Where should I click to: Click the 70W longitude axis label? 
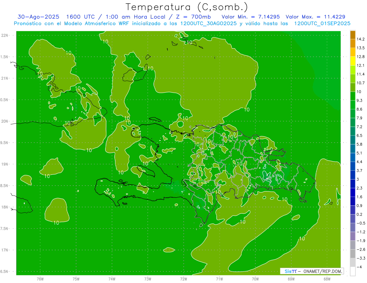coord(255,279)
